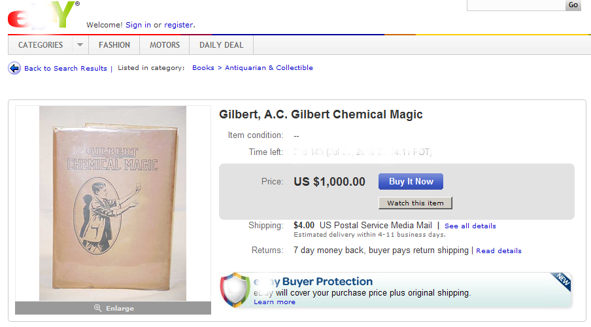Viewport: 591px width, 327px height.
Task: Open Antiquarian & Collectible category link
Action: [269, 68]
